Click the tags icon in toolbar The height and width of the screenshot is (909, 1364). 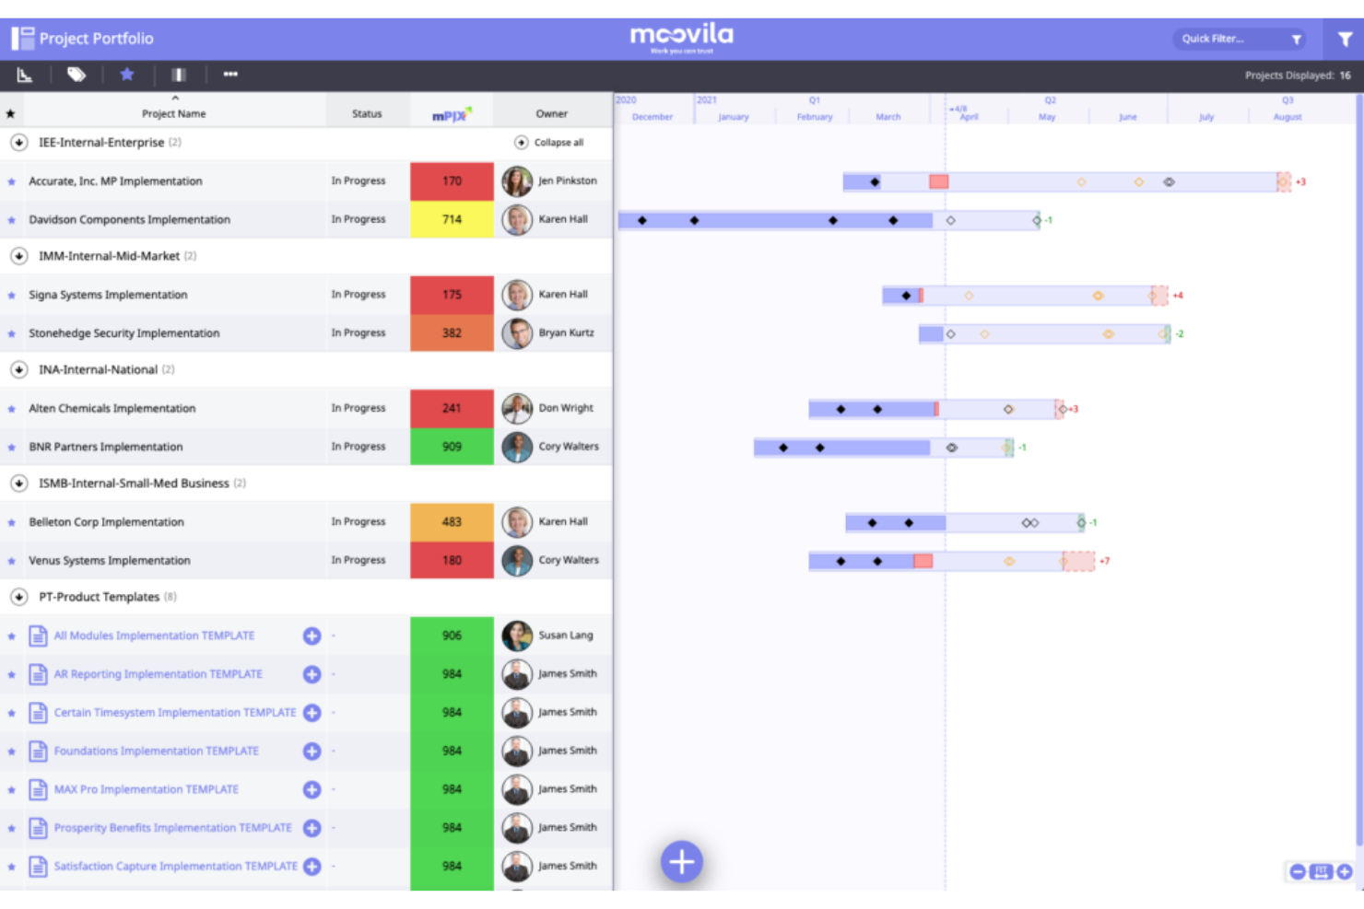point(76,75)
